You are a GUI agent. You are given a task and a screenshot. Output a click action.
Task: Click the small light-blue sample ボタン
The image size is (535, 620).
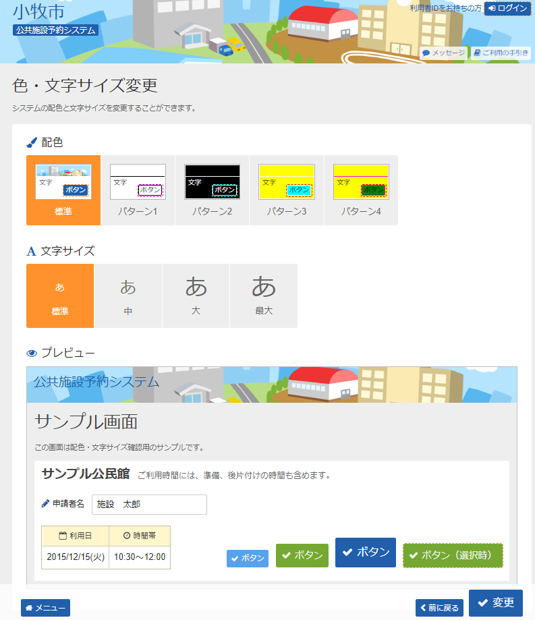click(248, 559)
